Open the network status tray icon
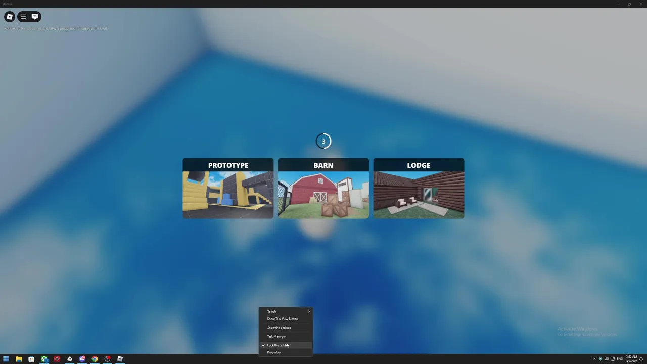The image size is (647, 364). tap(613, 359)
